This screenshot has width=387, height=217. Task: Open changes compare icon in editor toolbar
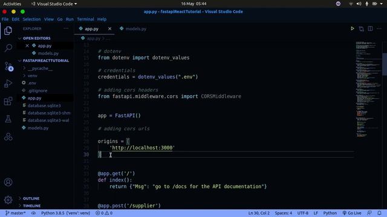[362, 29]
